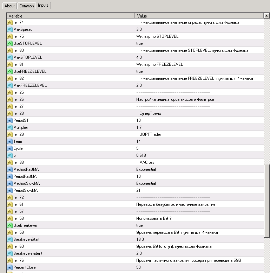Click the string icon beside rem38

pos(10,162)
